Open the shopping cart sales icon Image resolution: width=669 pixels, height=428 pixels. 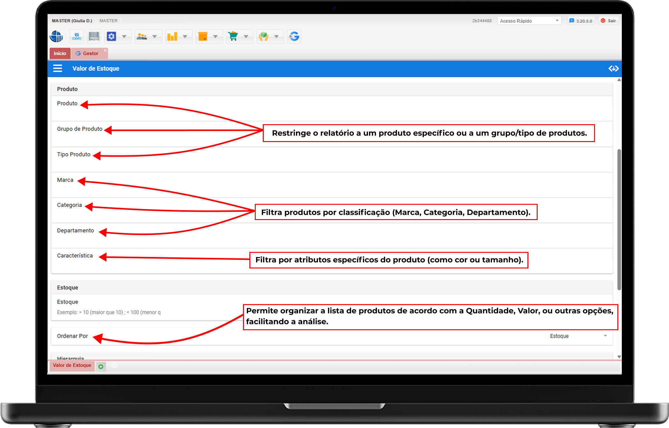coord(233,37)
